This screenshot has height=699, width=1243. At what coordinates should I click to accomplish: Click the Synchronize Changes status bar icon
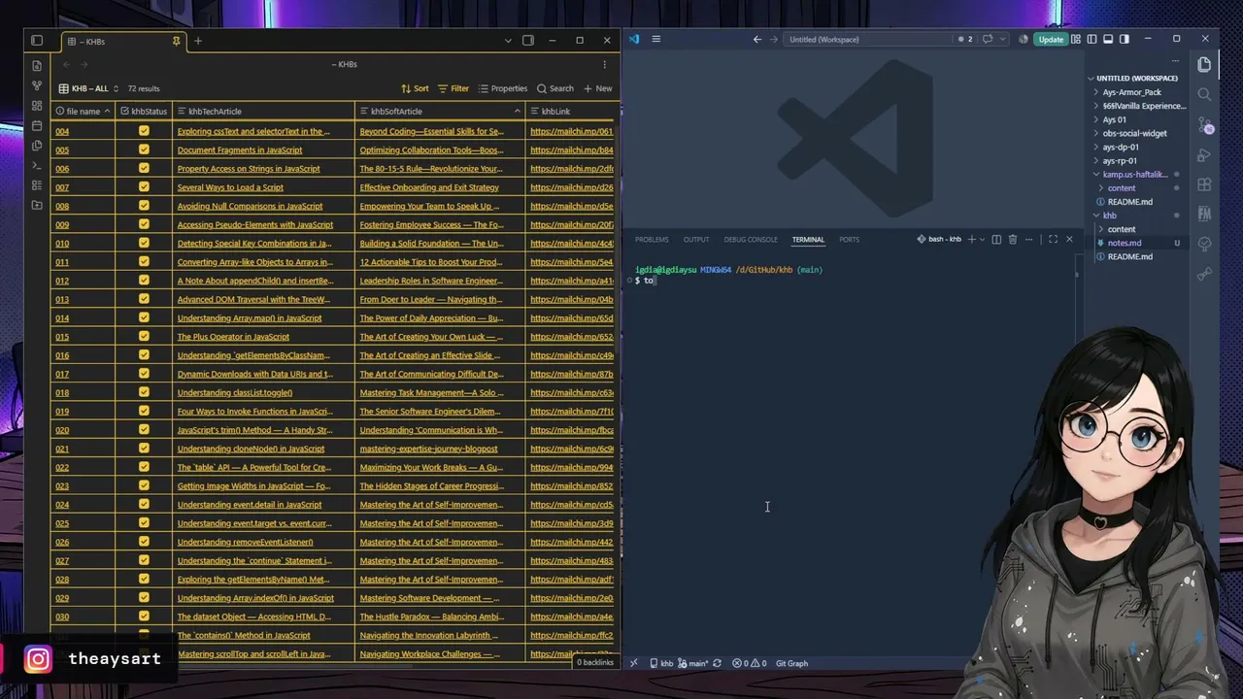(x=717, y=663)
